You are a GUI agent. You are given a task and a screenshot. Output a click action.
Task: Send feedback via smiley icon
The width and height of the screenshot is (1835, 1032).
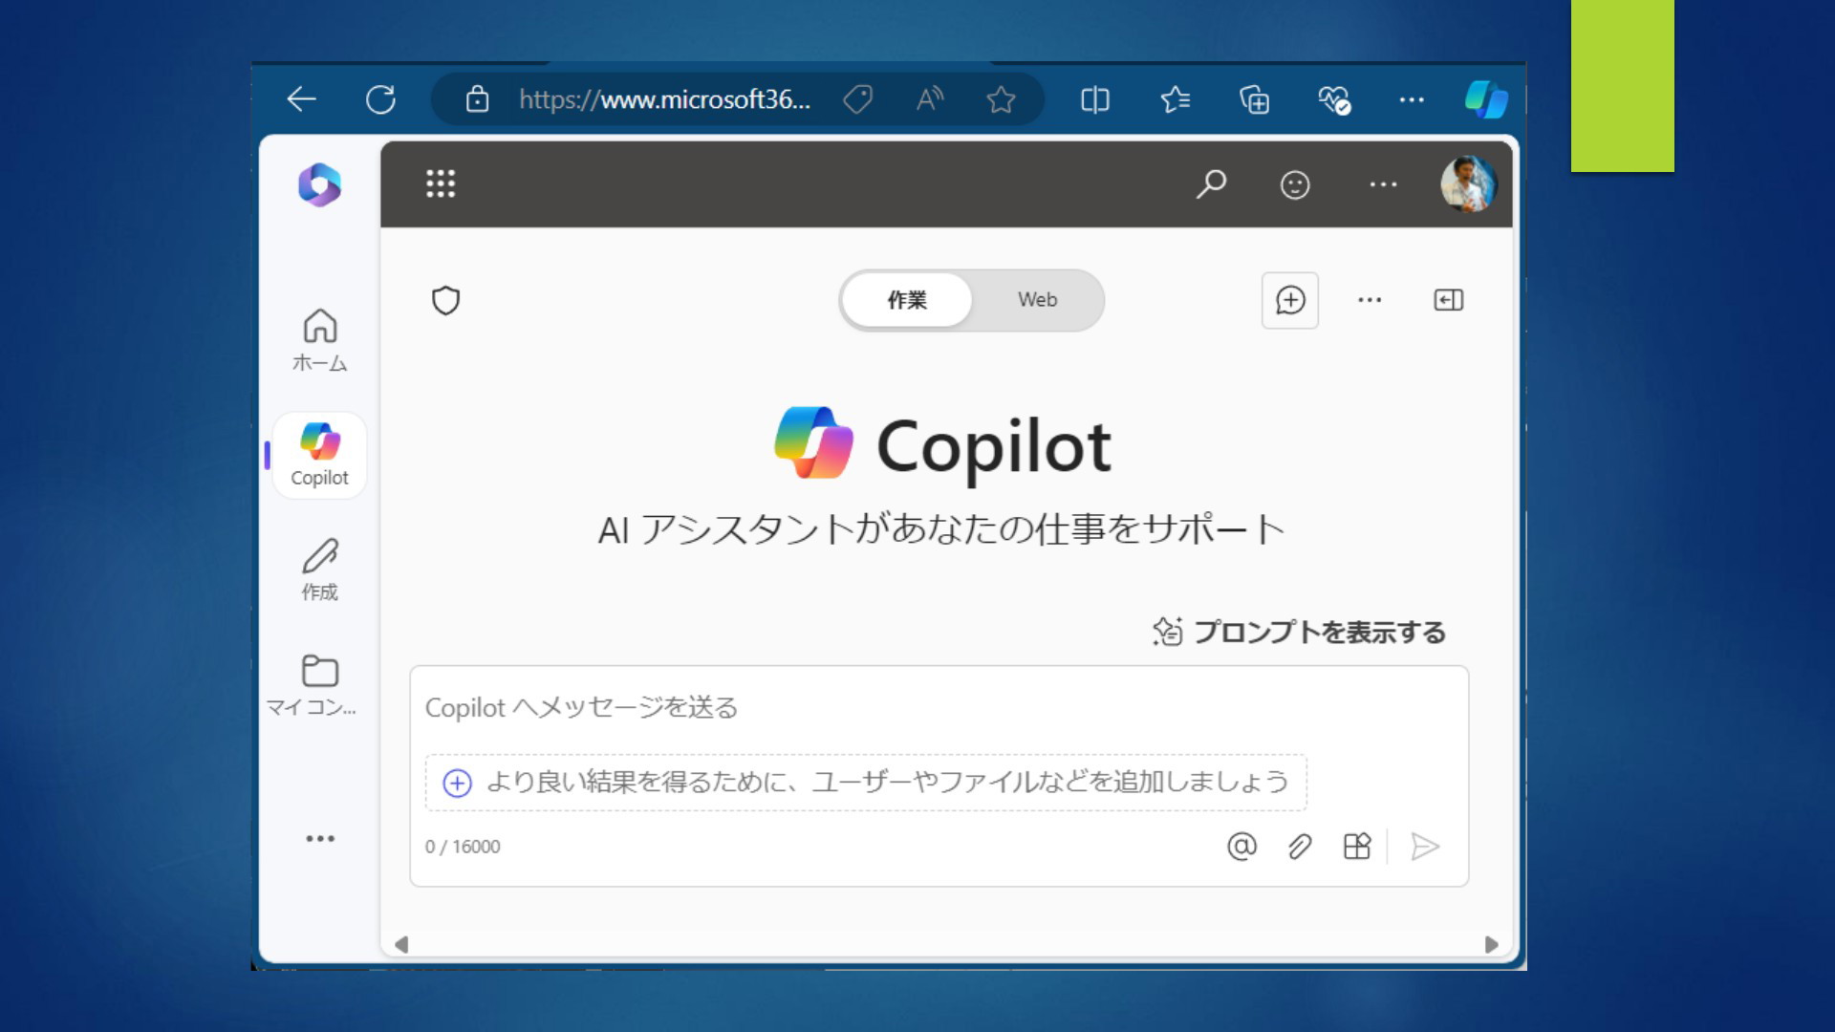[1295, 184]
